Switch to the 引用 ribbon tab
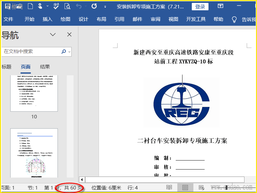 (x=120, y=19)
